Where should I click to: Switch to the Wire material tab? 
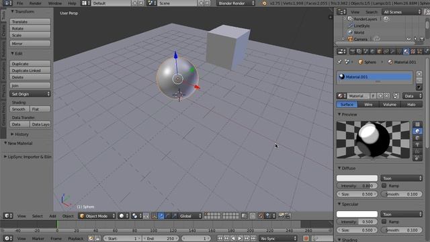tap(368, 105)
